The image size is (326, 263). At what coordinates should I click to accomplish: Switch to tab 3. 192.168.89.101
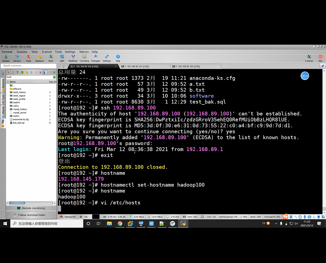point(144,67)
